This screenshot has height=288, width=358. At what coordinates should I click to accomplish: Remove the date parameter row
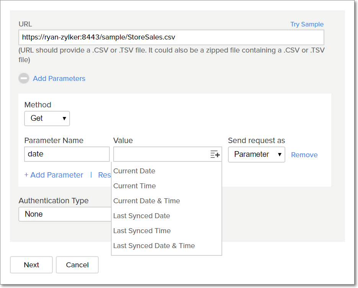(x=304, y=155)
